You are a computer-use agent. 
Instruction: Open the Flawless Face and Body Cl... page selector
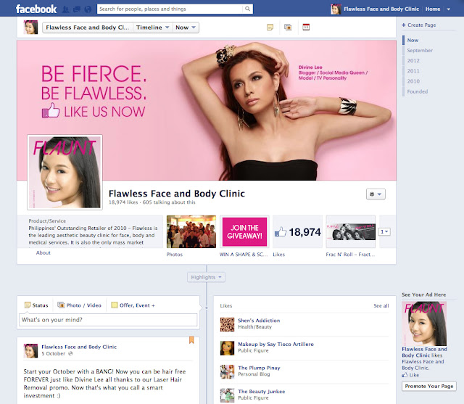tap(88, 28)
